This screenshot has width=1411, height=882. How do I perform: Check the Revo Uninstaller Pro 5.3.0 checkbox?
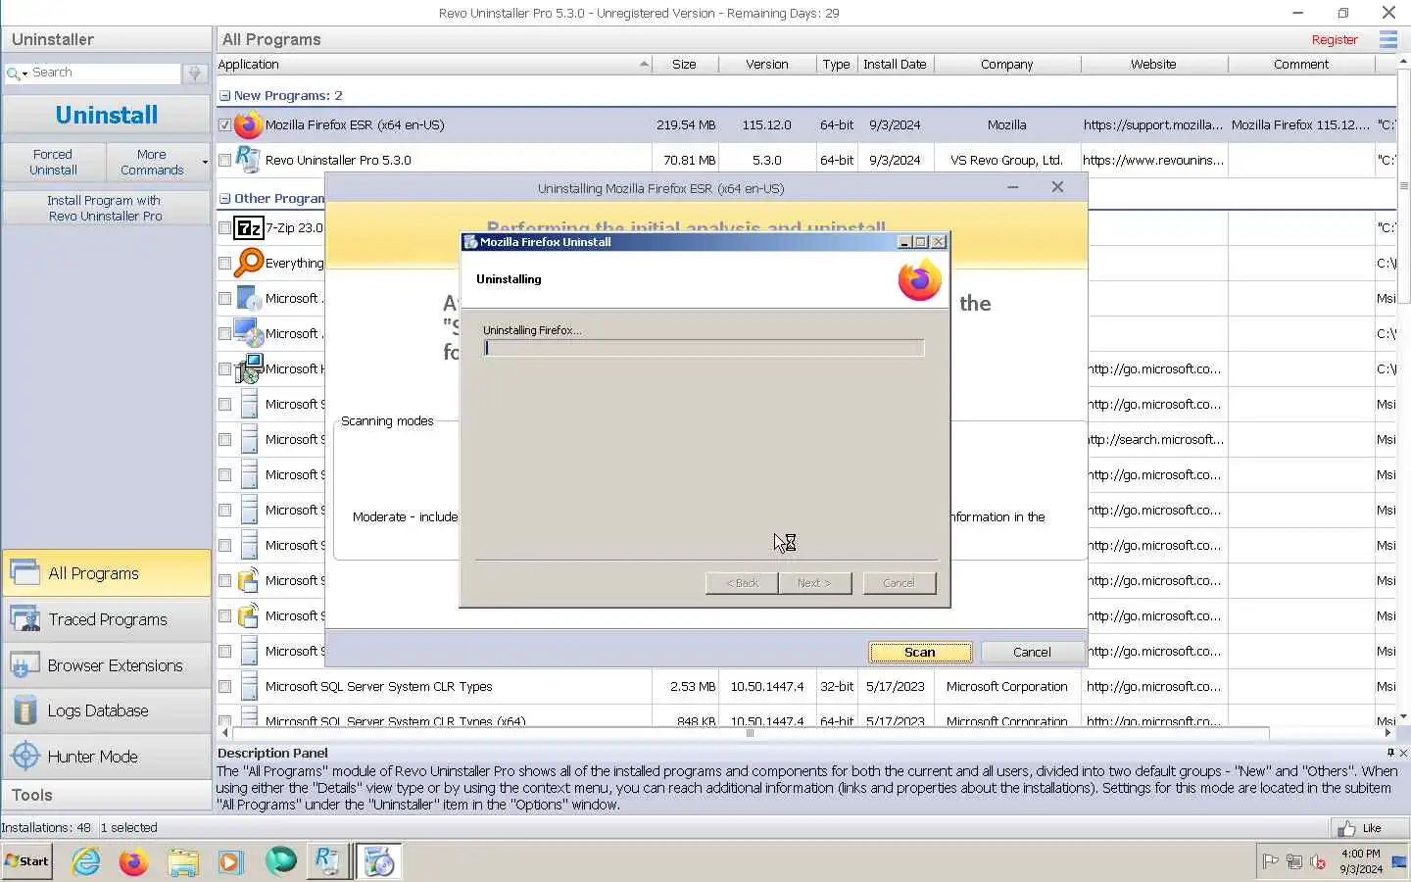point(224,160)
